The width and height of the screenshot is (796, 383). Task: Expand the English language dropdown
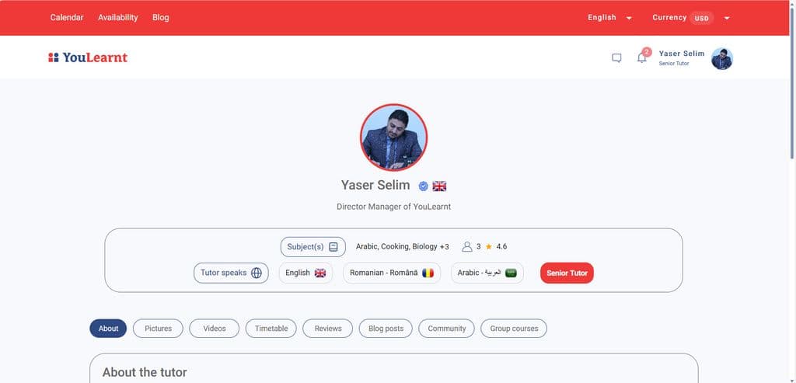pos(609,18)
